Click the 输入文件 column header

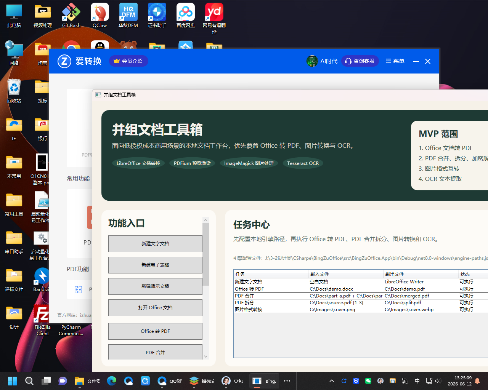point(346,274)
